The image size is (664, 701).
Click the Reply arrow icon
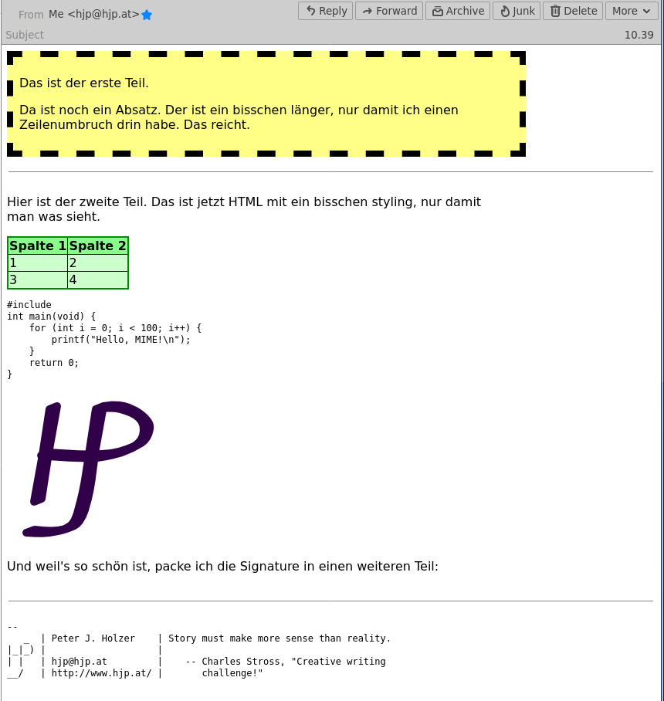pyautogui.click(x=310, y=11)
